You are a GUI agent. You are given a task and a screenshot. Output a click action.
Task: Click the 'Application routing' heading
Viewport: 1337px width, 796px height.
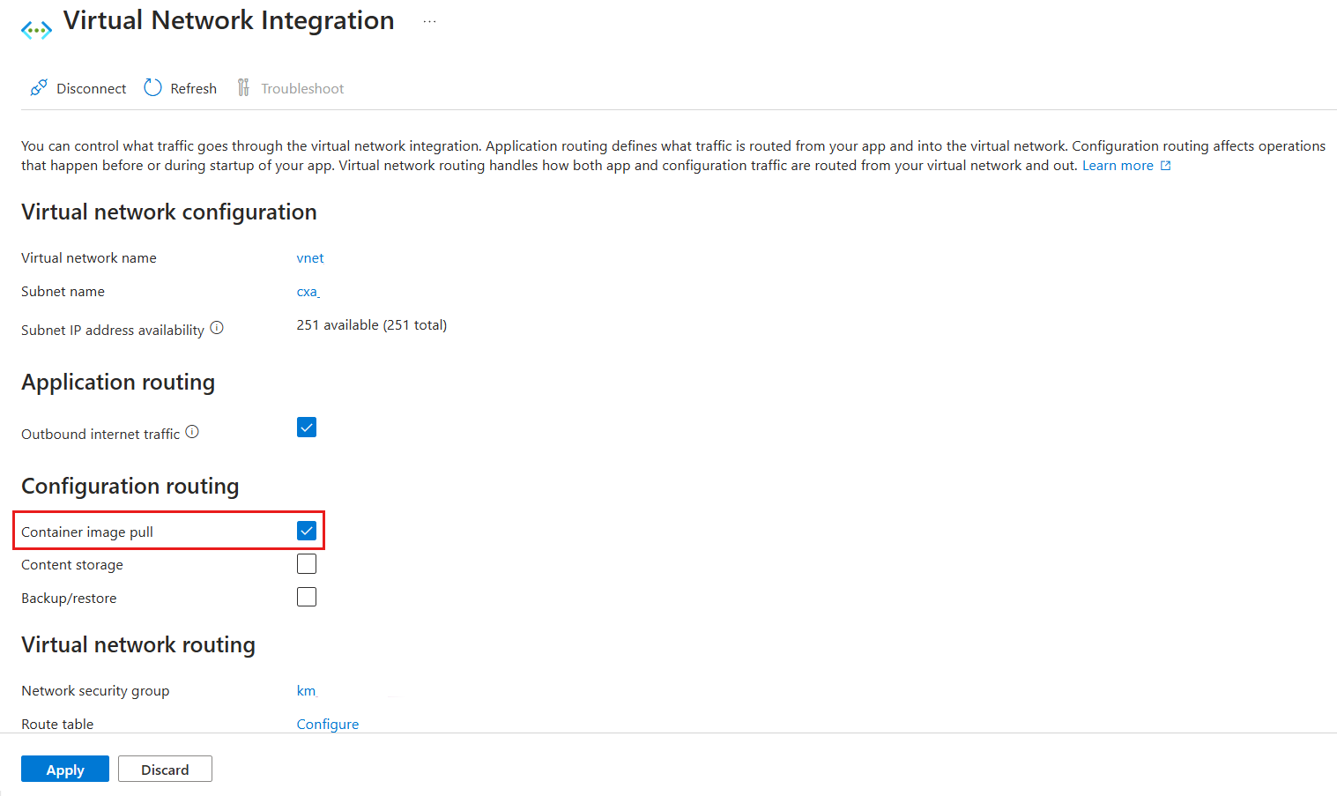118,382
